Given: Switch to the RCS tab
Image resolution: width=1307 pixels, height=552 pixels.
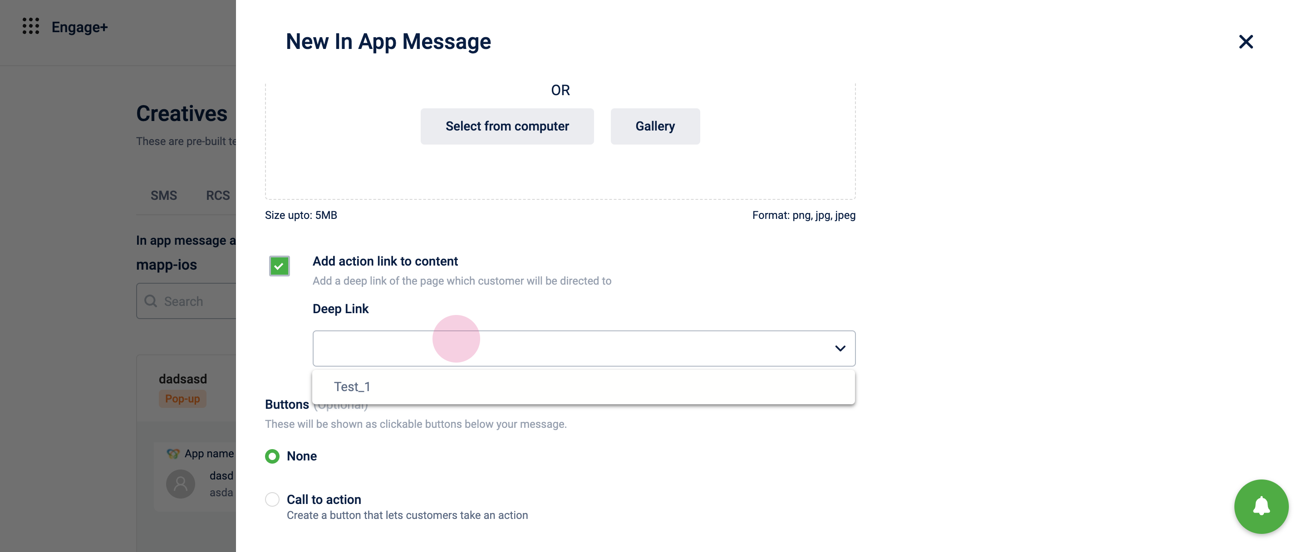Looking at the screenshot, I should 218,196.
